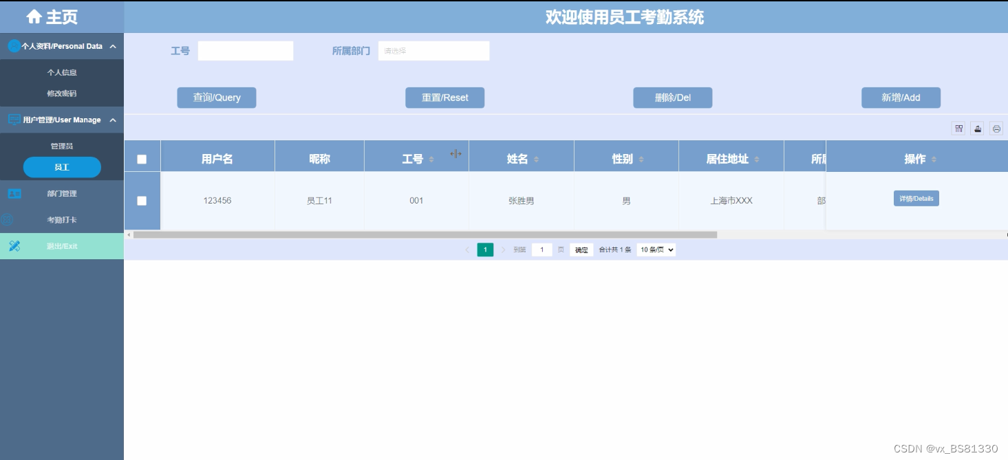Click the horizontal table scrollbar thumb
Viewport: 1008px width, 460px height.
[425, 234]
